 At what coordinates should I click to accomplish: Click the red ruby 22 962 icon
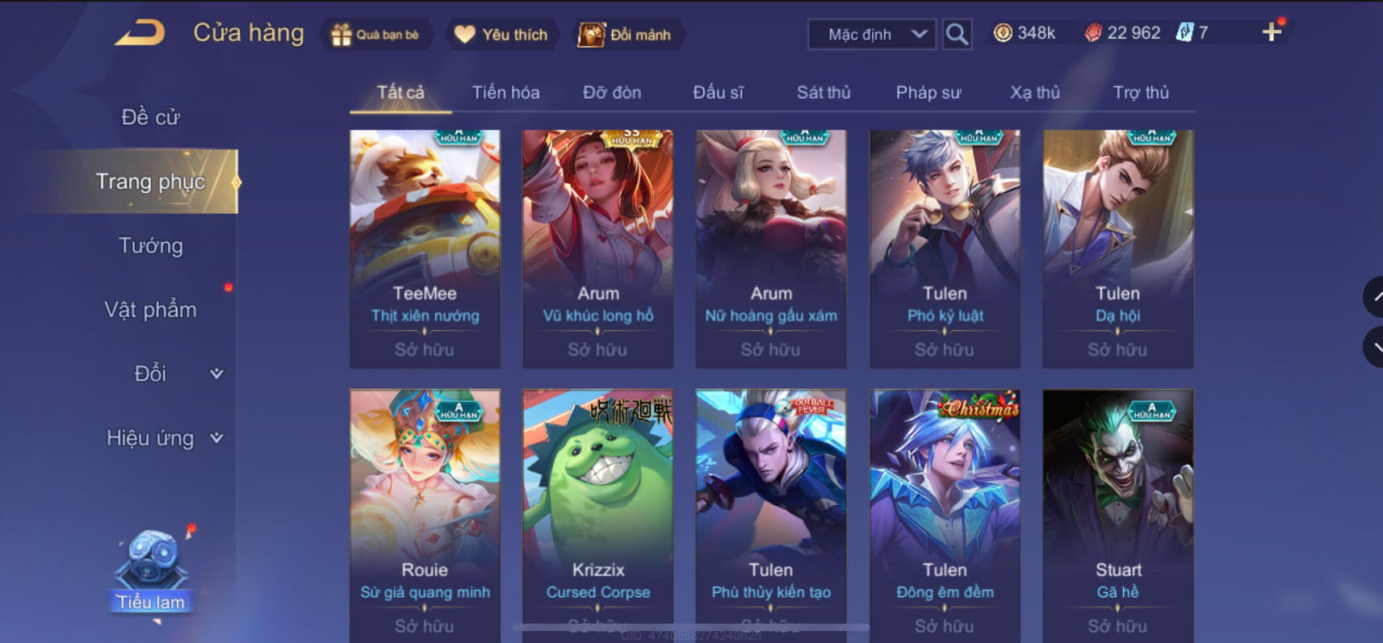tap(1092, 33)
